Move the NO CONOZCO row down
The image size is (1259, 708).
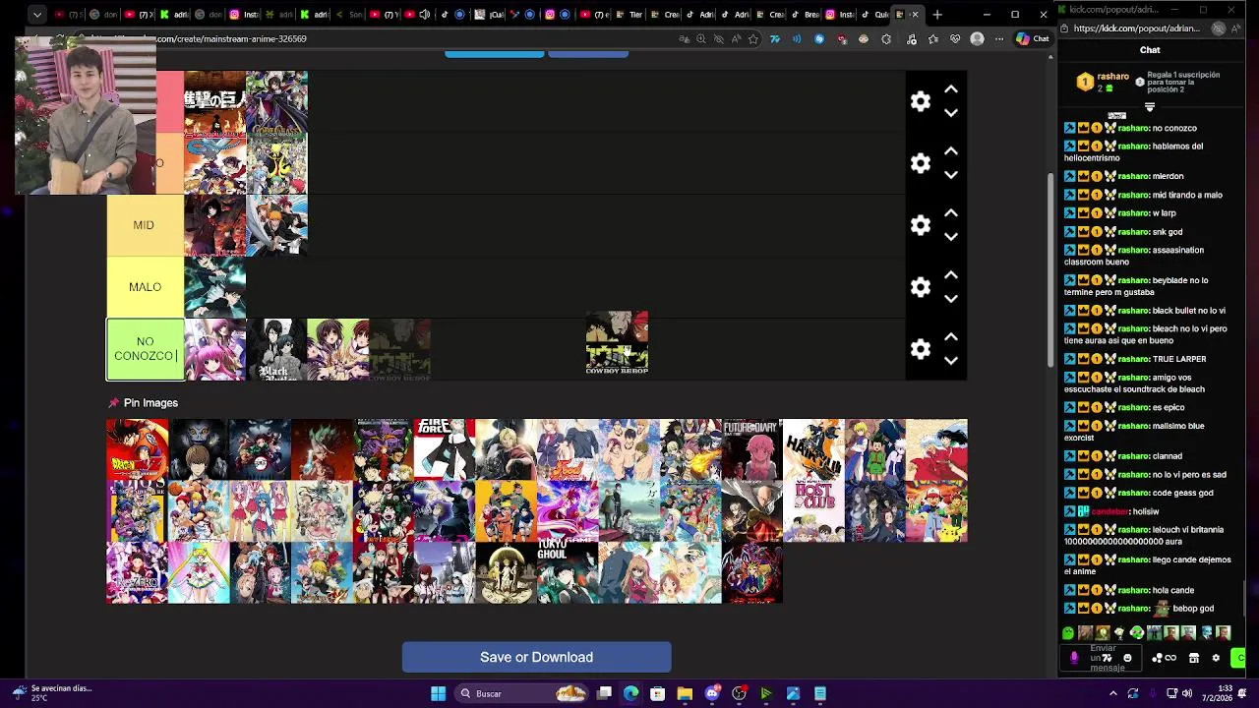pyautogui.click(x=951, y=361)
